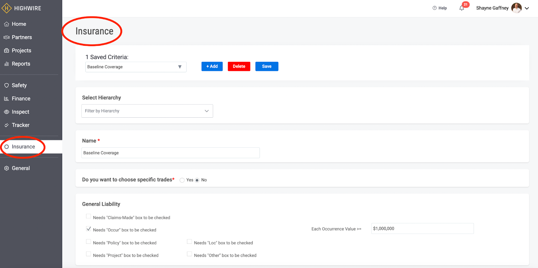Screen dimensions: 538x268
Task: Check the "Loc" box requirement
Action: (x=189, y=242)
